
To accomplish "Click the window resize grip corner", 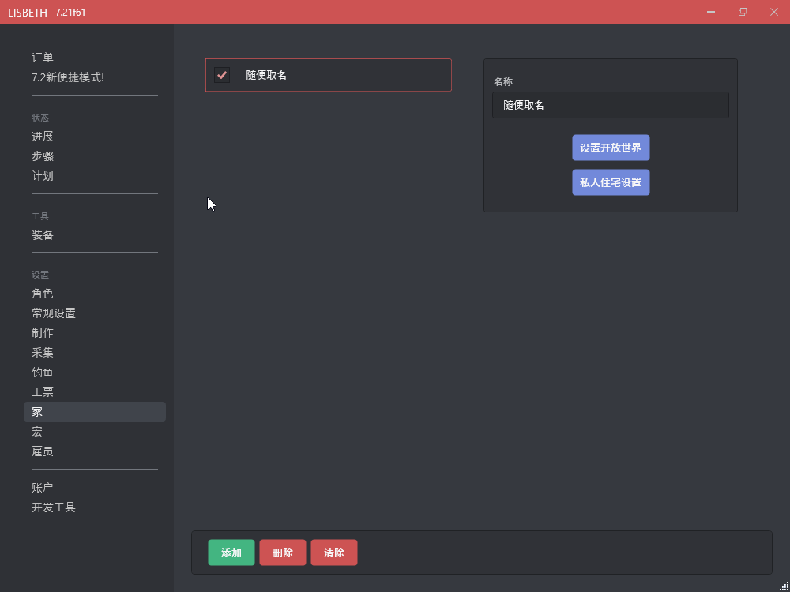I will (x=784, y=586).
